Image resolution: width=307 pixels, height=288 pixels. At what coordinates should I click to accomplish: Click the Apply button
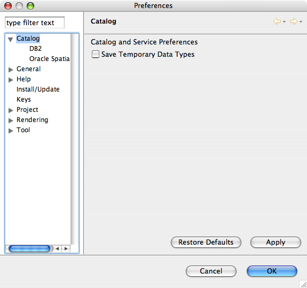coord(275,242)
